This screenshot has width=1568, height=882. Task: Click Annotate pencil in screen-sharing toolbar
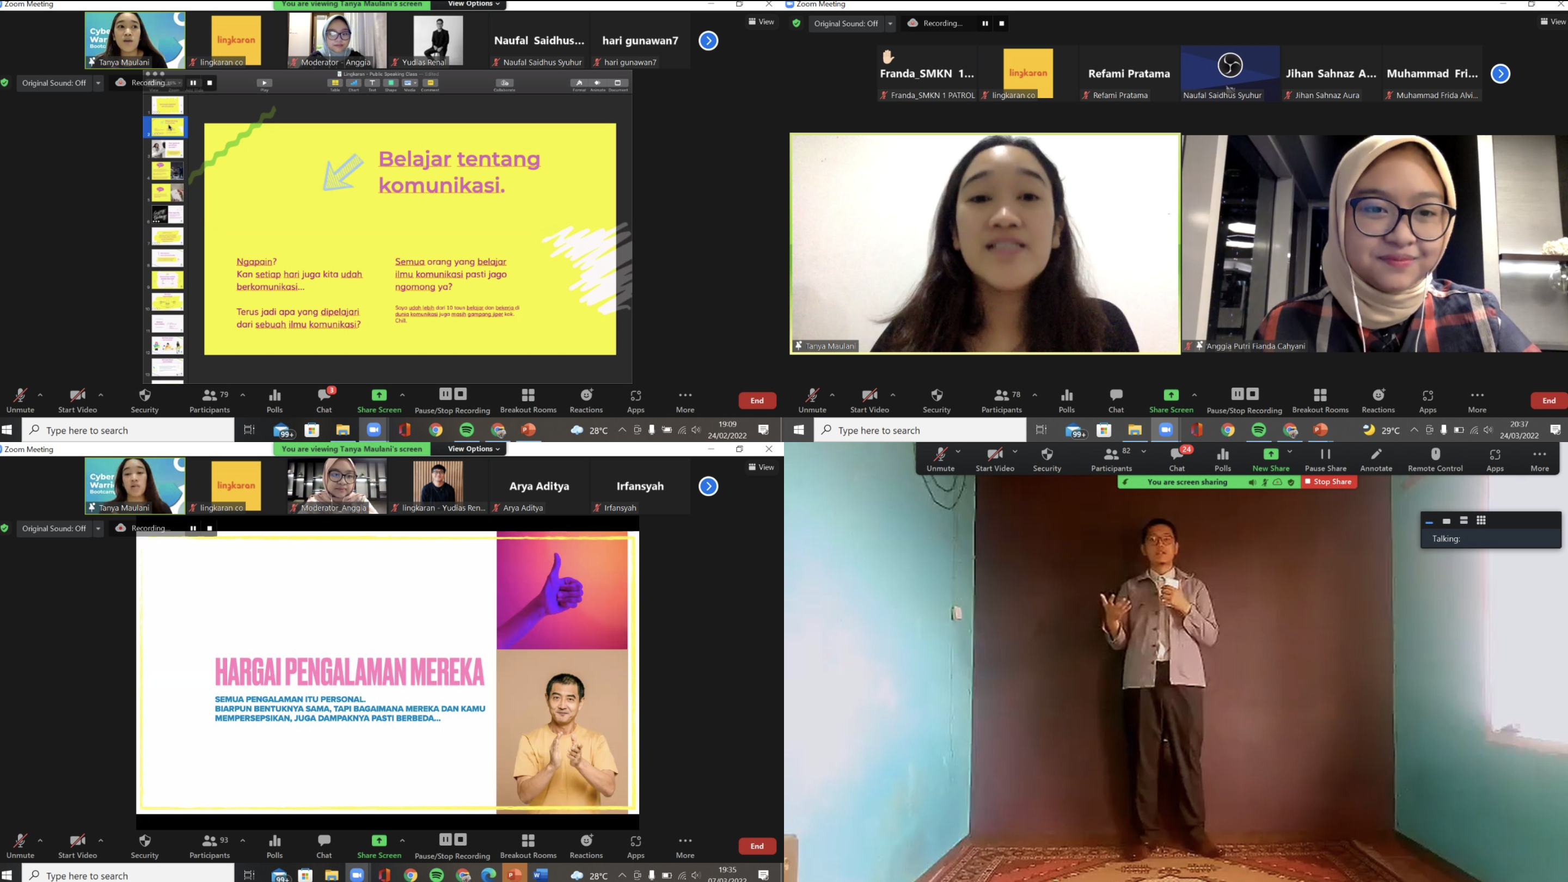point(1376,460)
